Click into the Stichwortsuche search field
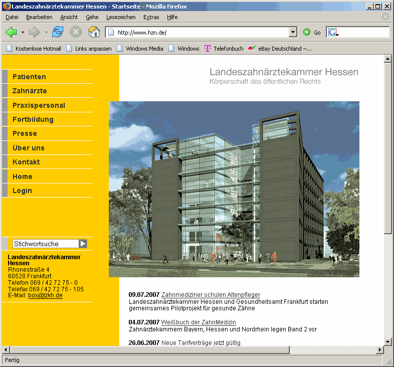 pyautogui.click(x=46, y=244)
